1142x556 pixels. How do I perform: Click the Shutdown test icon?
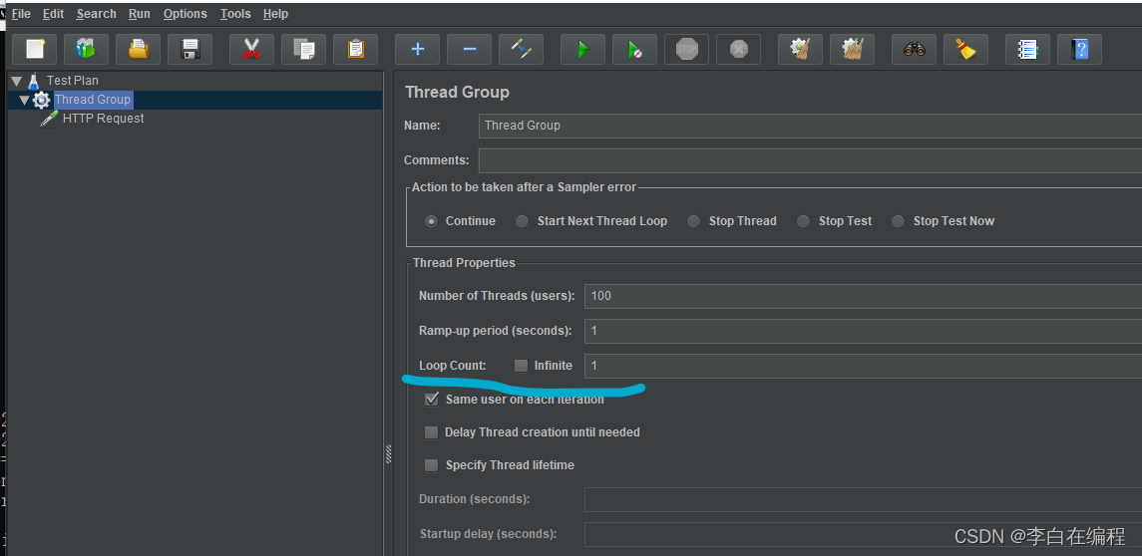click(738, 50)
